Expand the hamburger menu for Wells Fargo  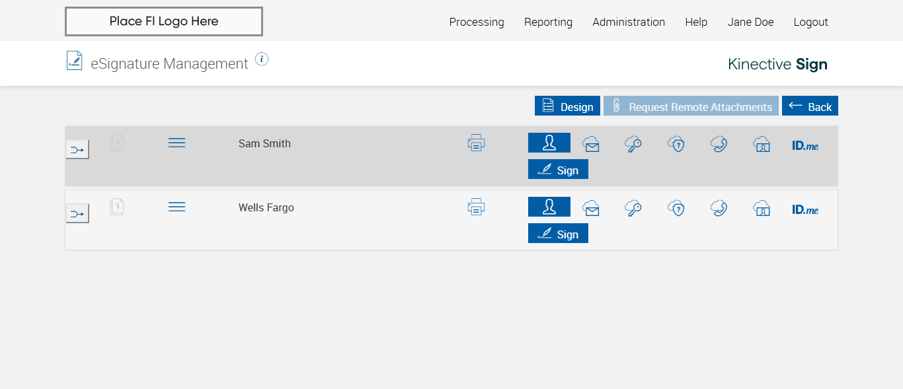177,207
